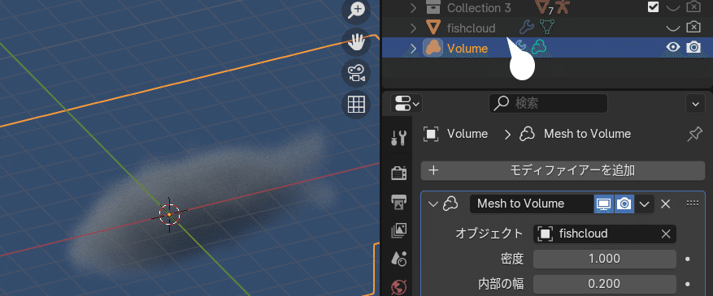The height and width of the screenshot is (296, 713).
Task: Expand the Collection 3 tree row
Action: 413,8
